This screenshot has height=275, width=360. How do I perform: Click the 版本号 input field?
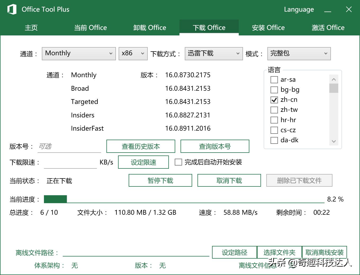click(69, 146)
